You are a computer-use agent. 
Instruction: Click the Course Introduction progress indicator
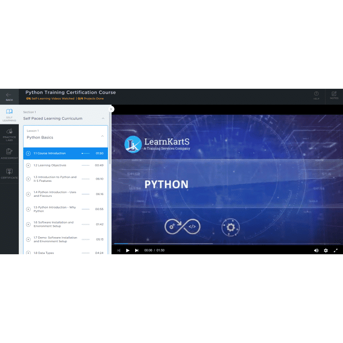(85, 153)
